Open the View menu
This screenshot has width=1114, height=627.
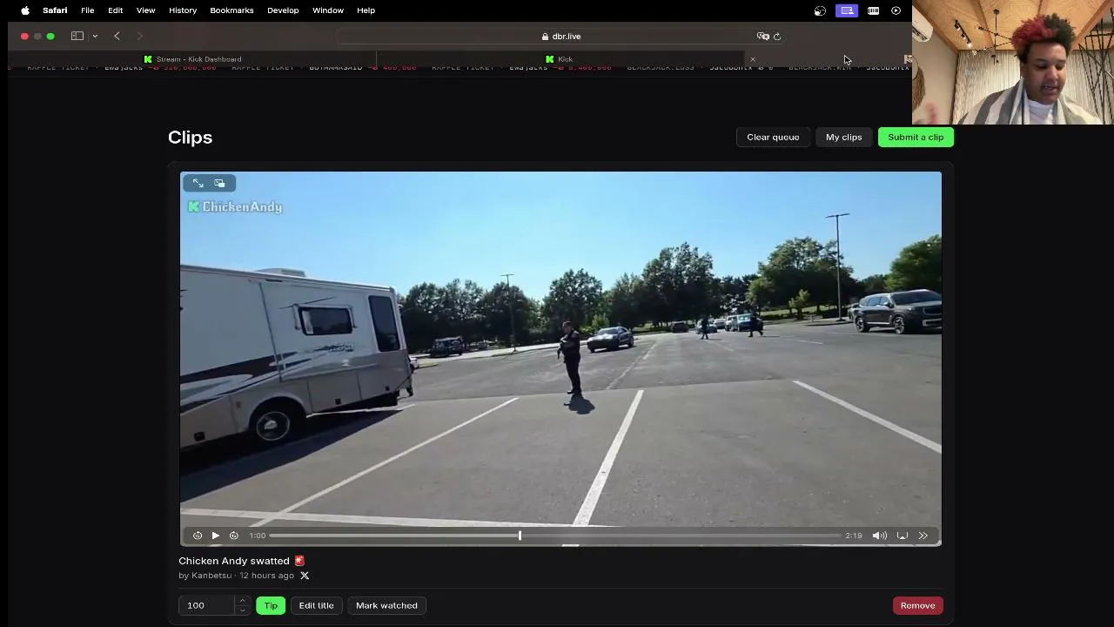point(145,10)
